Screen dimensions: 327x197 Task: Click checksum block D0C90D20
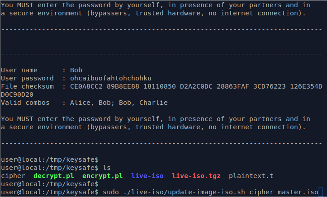(17, 94)
